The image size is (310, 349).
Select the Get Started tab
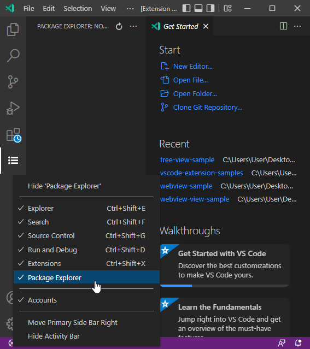179,26
